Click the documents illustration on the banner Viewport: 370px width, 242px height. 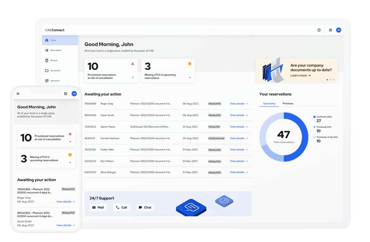(273, 70)
